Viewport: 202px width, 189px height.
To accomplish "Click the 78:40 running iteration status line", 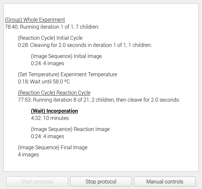I will point(52,27).
